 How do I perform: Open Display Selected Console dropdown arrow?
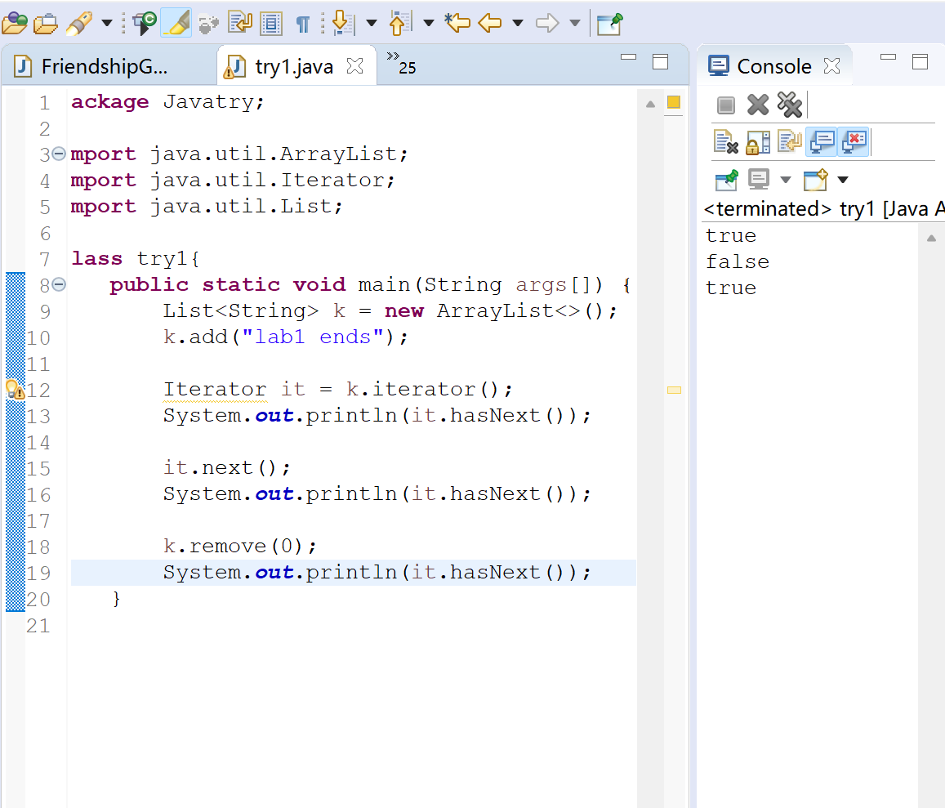pos(785,179)
